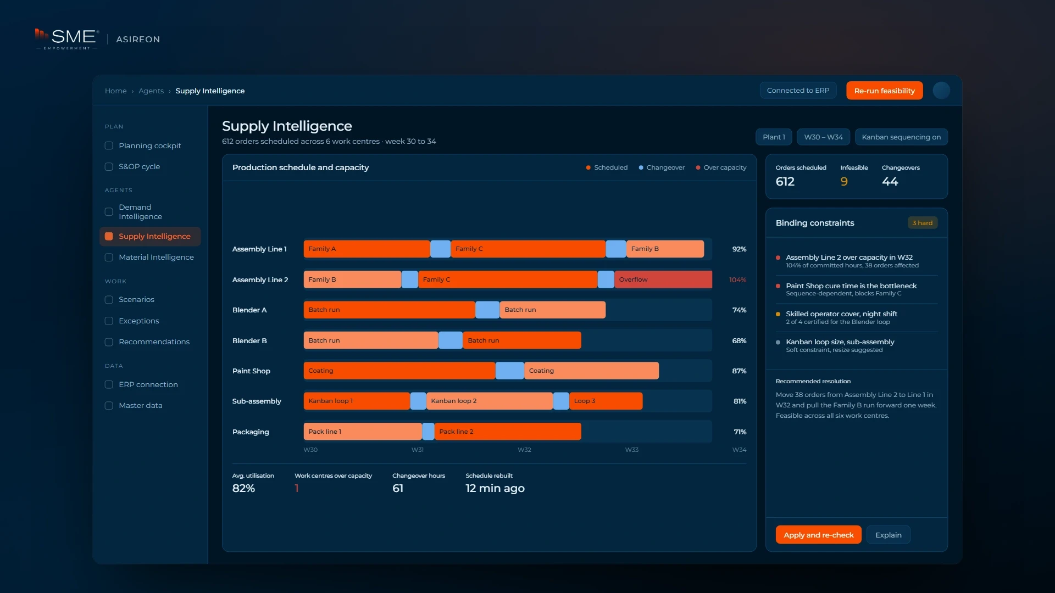Viewport: 1055px width, 593px height.
Task: Select Pack line 2 bar
Action: 508,432
